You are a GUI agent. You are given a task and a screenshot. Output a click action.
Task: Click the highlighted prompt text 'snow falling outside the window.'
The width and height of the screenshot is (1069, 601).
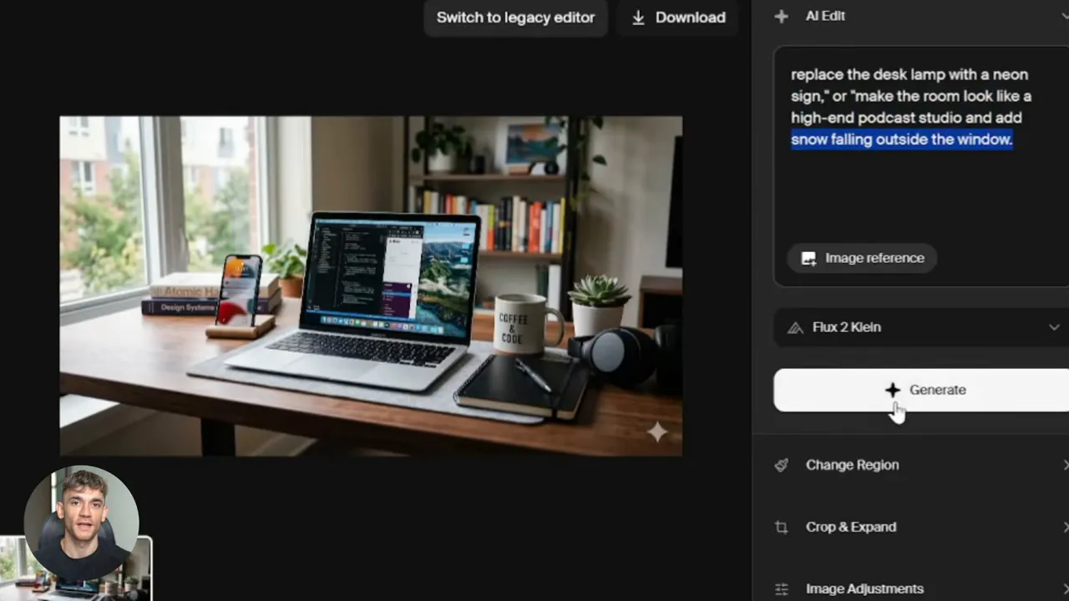pos(902,139)
